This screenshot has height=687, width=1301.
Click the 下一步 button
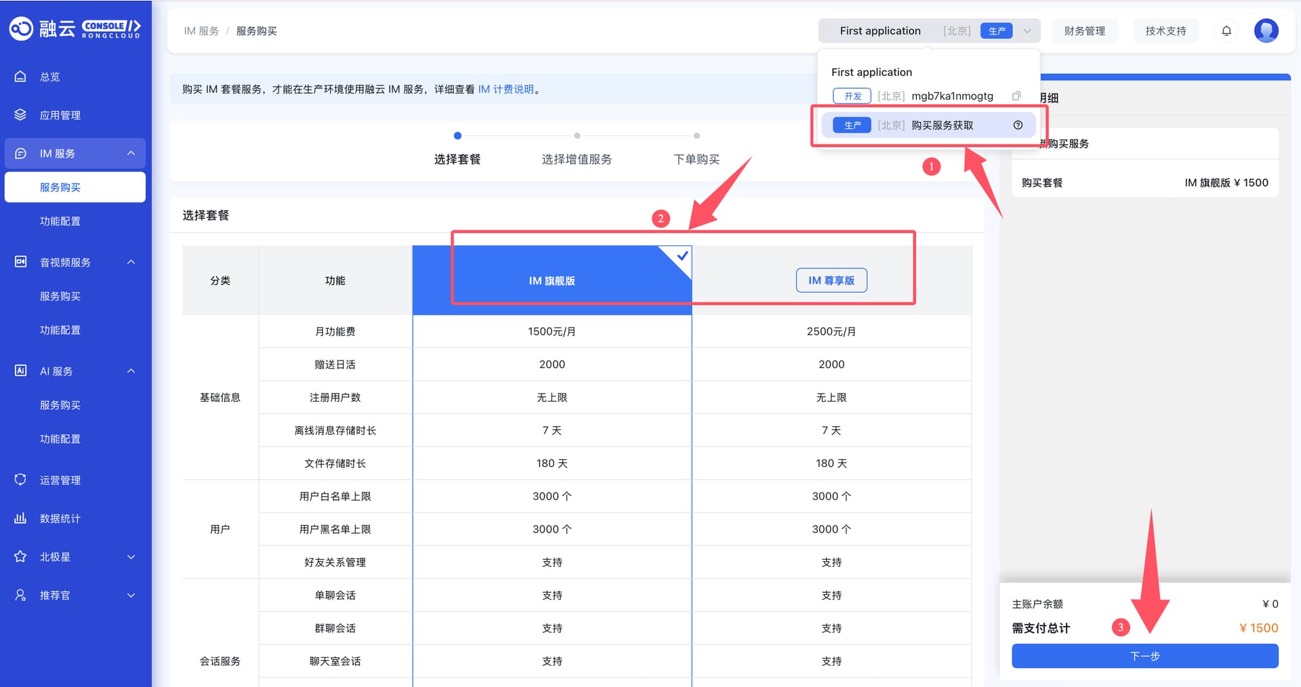click(1144, 656)
